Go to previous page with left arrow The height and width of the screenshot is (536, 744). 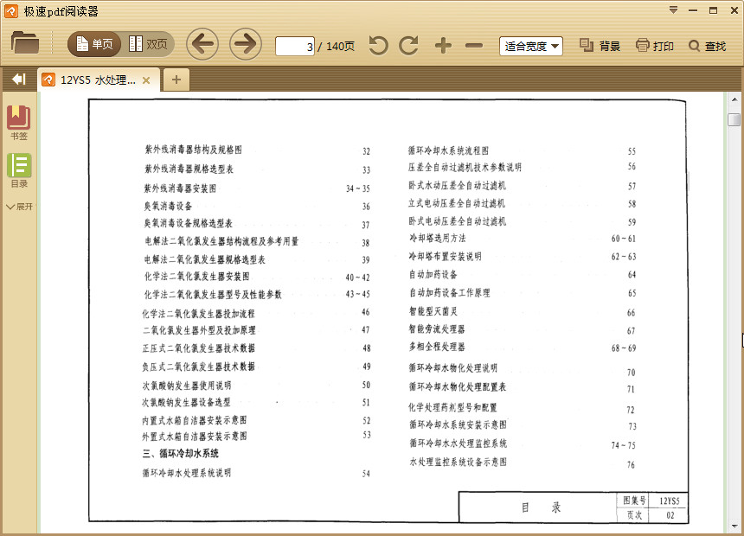202,44
